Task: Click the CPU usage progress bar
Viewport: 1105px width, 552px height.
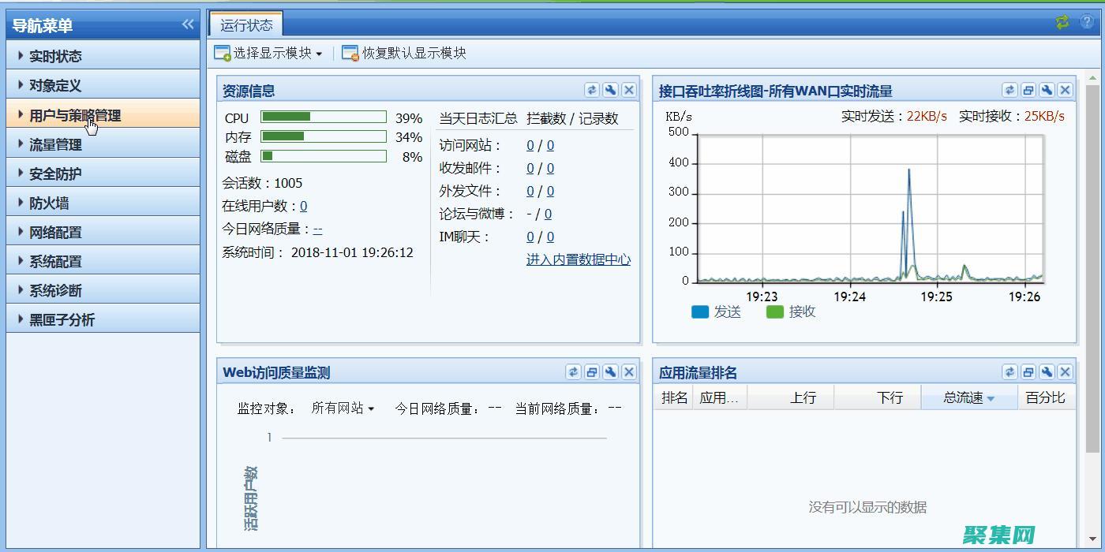Action: click(x=324, y=117)
